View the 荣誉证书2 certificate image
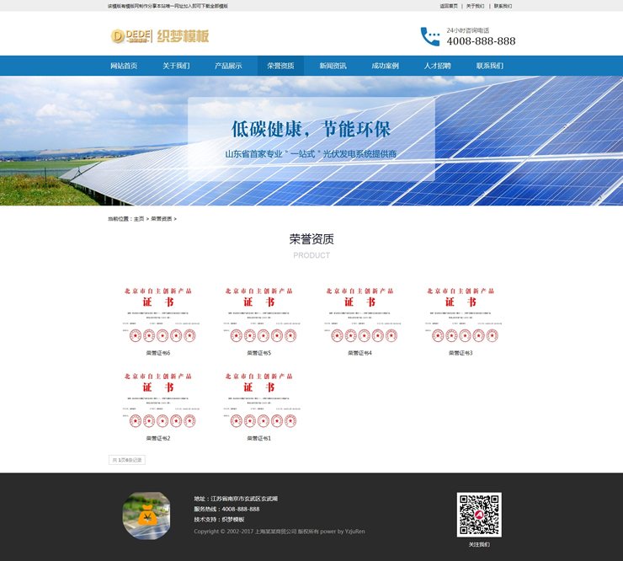Image resolution: width=623 pixels, height=561 pixels. pyautogui.click(x=158, y=401)
